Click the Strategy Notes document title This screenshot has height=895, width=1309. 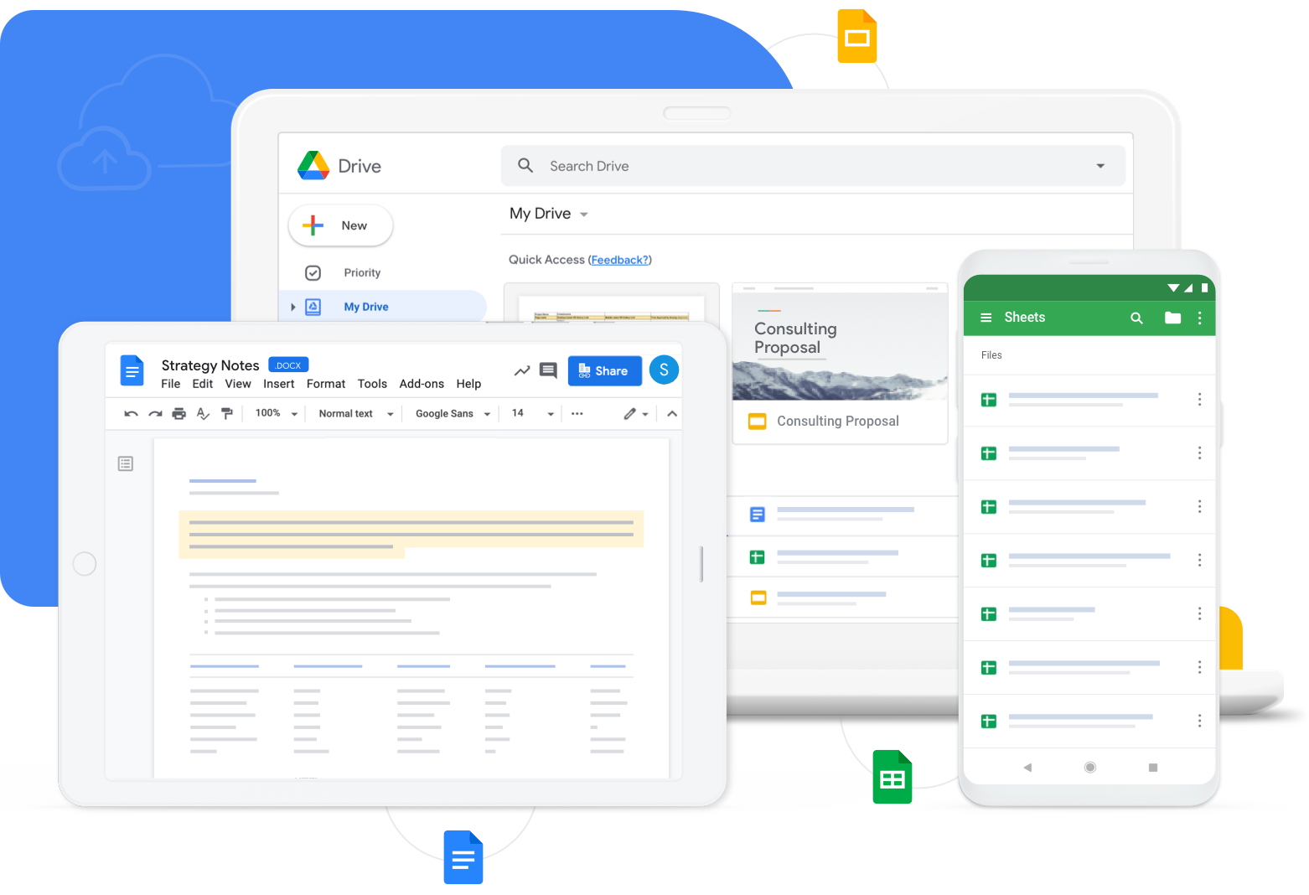click(x=210, y=365)
